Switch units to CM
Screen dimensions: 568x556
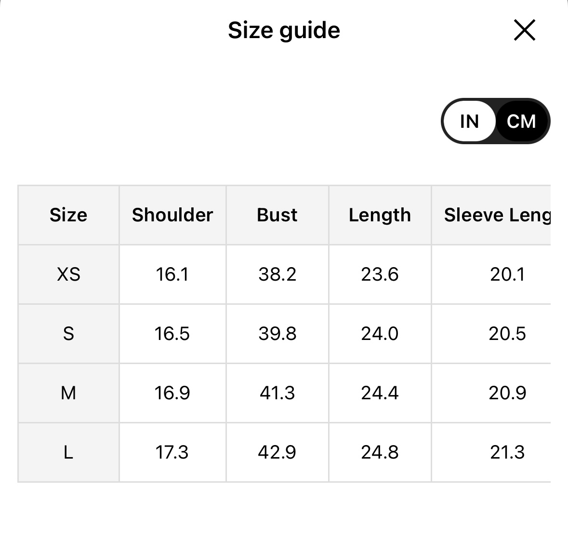pos(521,121)
